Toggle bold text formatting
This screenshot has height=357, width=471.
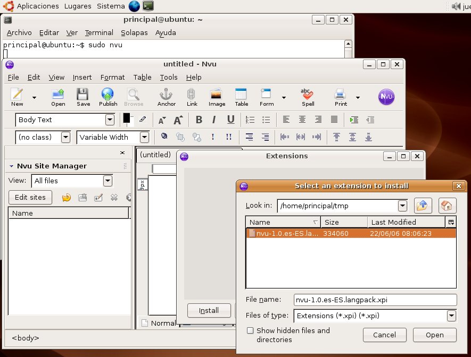(x=199, y=120)
